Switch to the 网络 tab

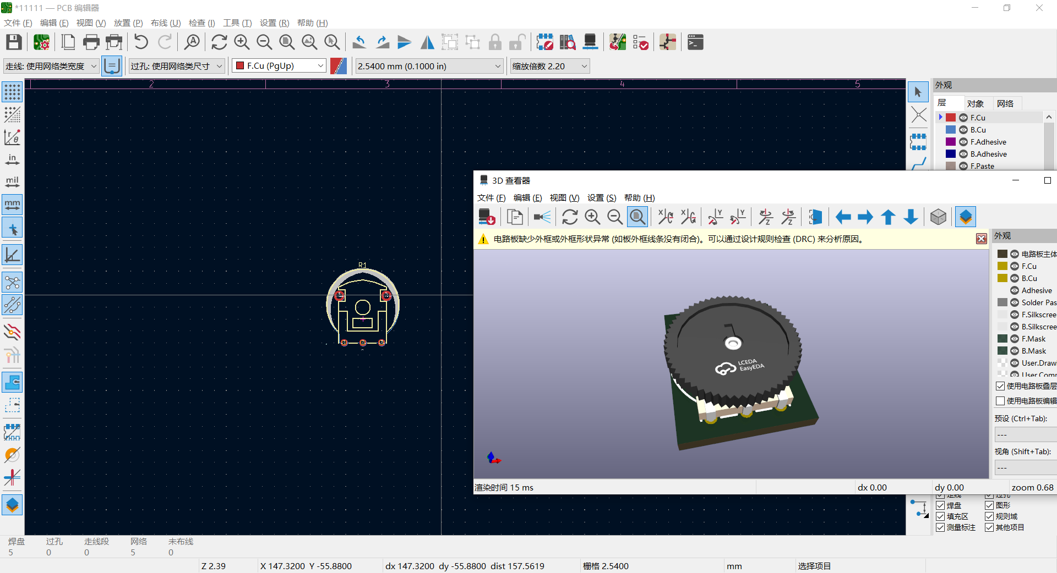[x=1005, y=103]
